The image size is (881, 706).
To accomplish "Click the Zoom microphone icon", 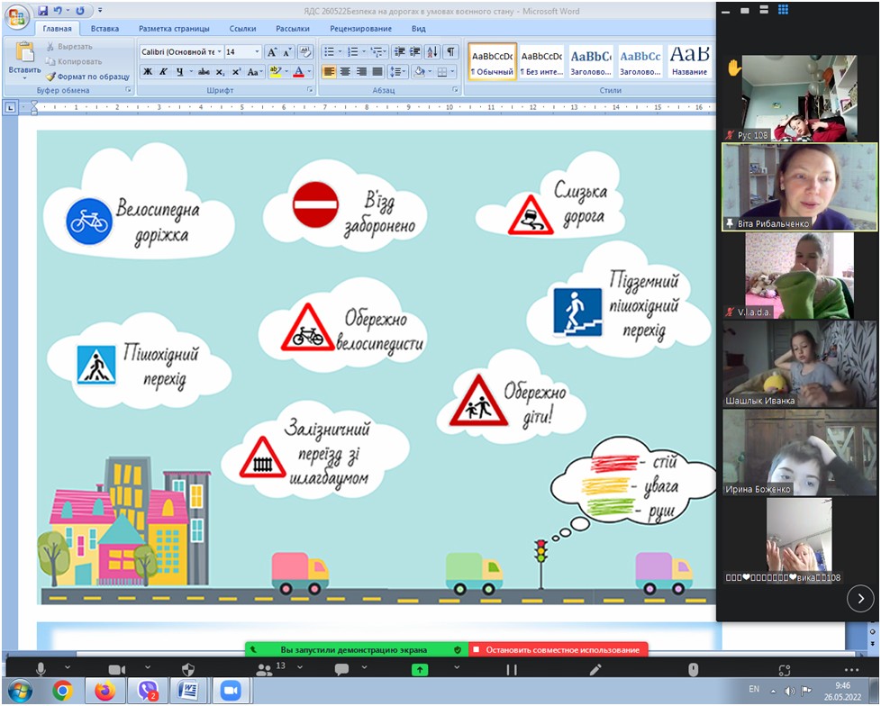I will click(41, 669).
